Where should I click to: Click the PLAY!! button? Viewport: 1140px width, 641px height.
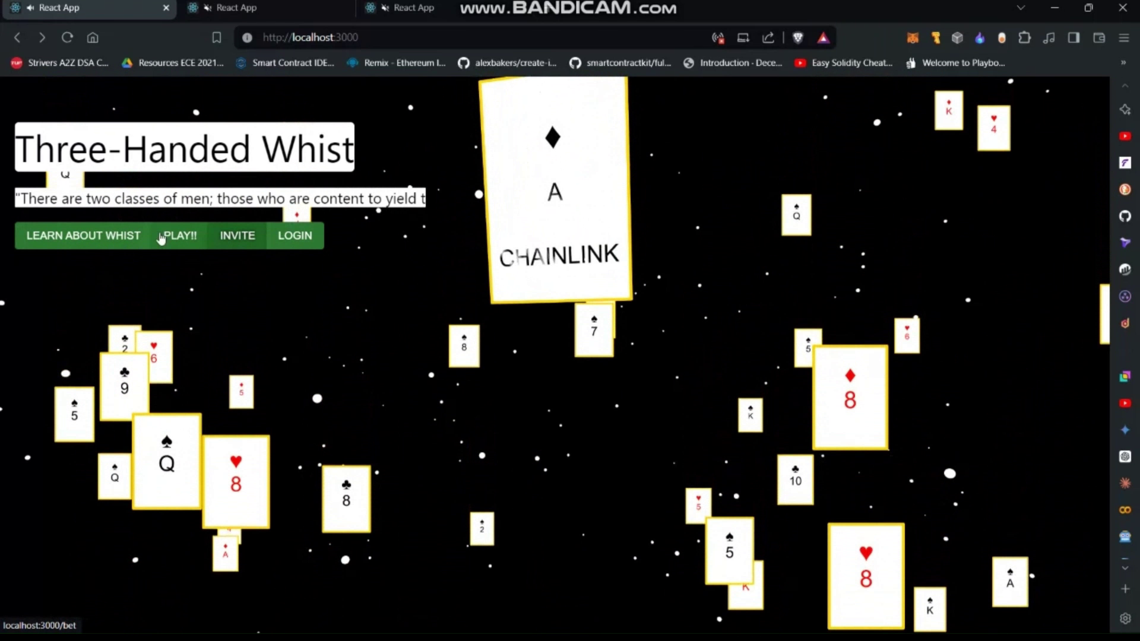[180, 236]
